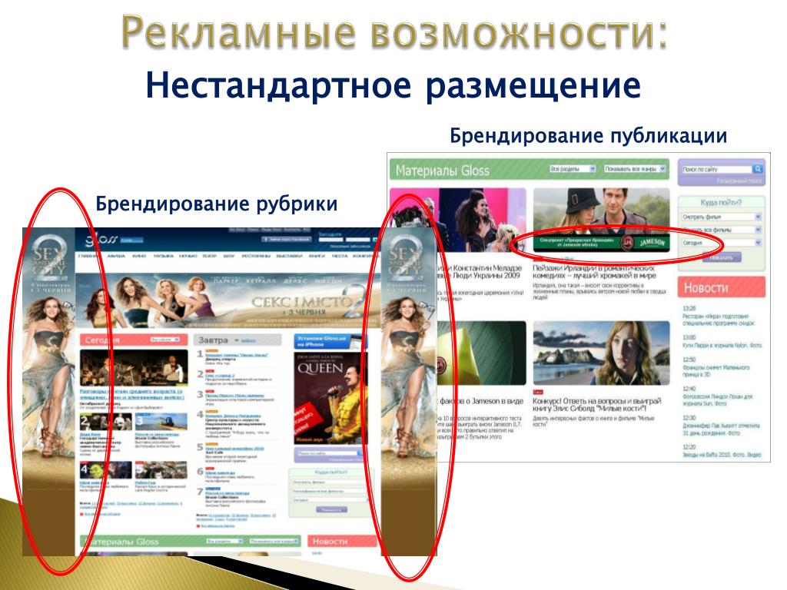Image resolution: width=787 pixels, height=590 pixels.
Task: Open the 'АФИША' navigation item
Action: pos(116,256)
